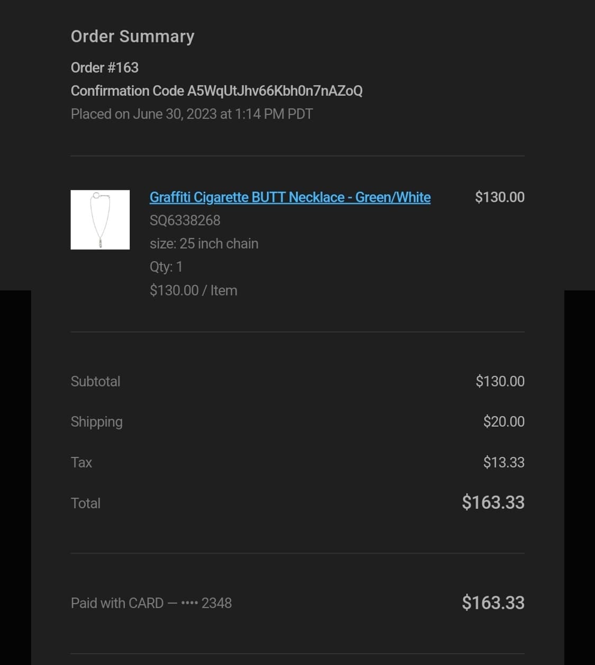The height and width of the screenshot is (665, 595).
Task: Click the confirmation code A5WqUtJhv66Kbh0n7nAZoQ
Action: pyautogui.click(x=274, y=91)
